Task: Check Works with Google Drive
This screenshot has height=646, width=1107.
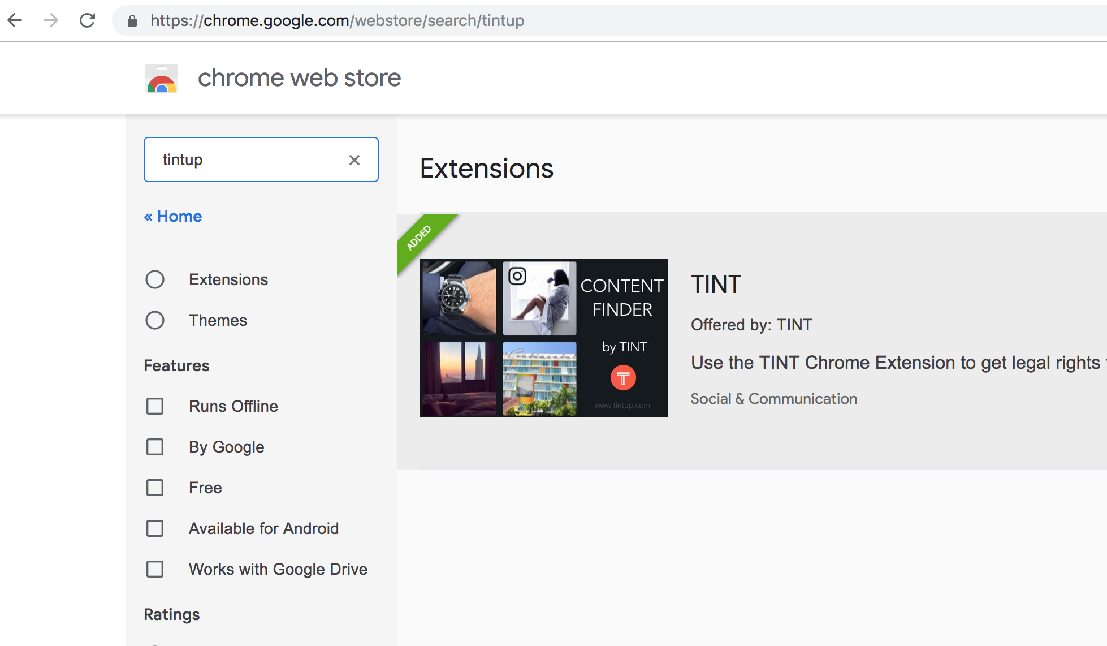Action: pos(155,569)
